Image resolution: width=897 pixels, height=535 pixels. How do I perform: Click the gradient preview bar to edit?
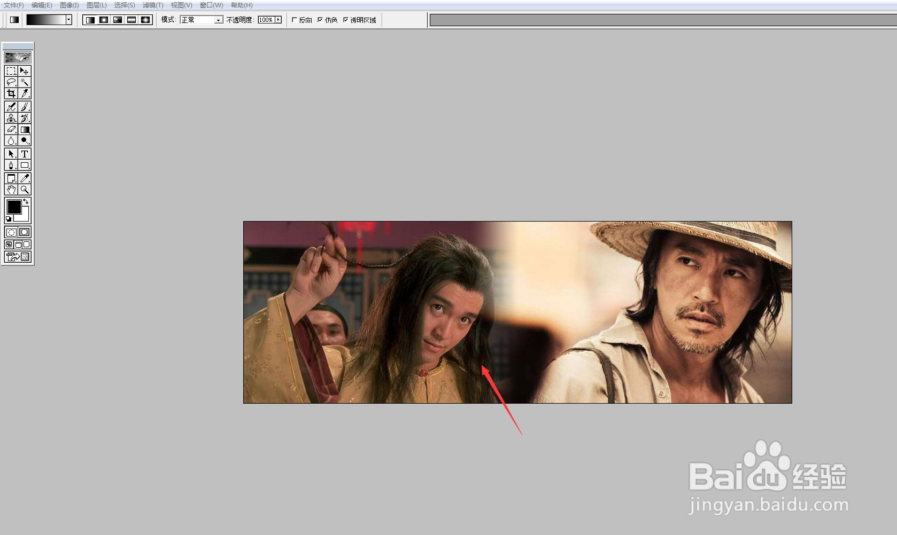coord(47,20)
